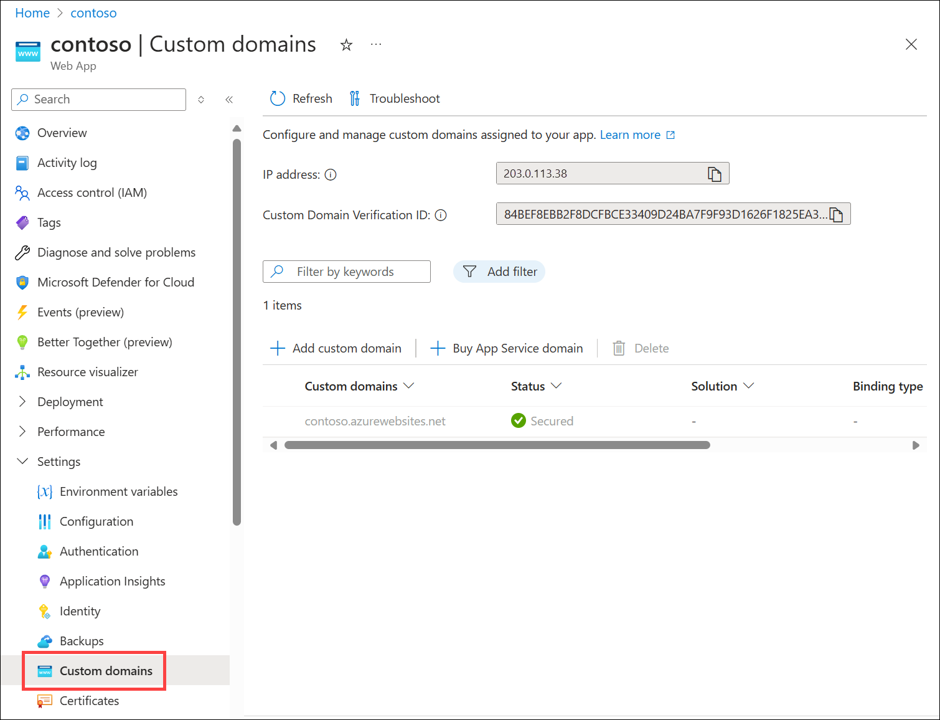Click the horizontal scrollbar under the table

click(497, 445)
